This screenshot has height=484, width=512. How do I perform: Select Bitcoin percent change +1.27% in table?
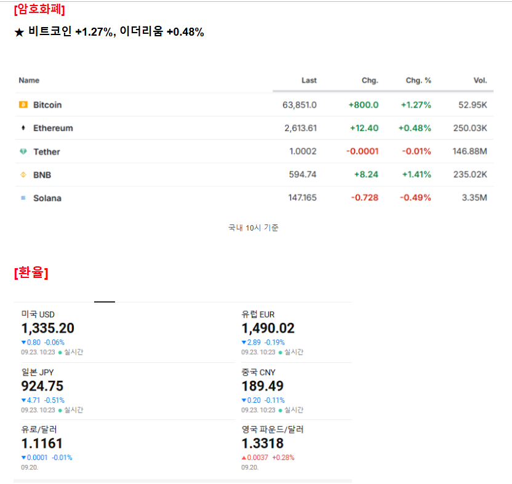click(x=416, y=105)
